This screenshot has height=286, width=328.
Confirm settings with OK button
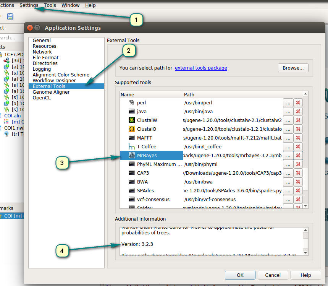pos(240,275)
